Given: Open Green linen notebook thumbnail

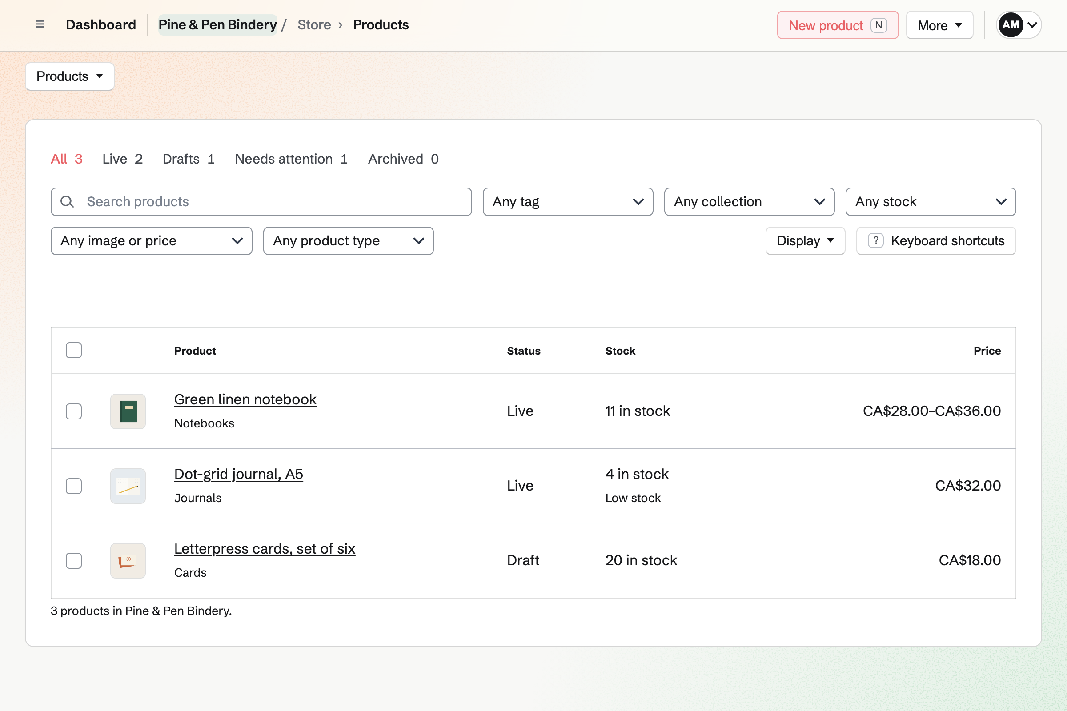Looking at the screenshot, I should pyautogui.click(x=128, y=411).
